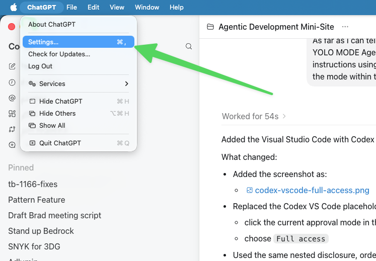Click the Show All icon
Image resolution: width=376 pixels, height=261 pixels.
coord(32,125)
